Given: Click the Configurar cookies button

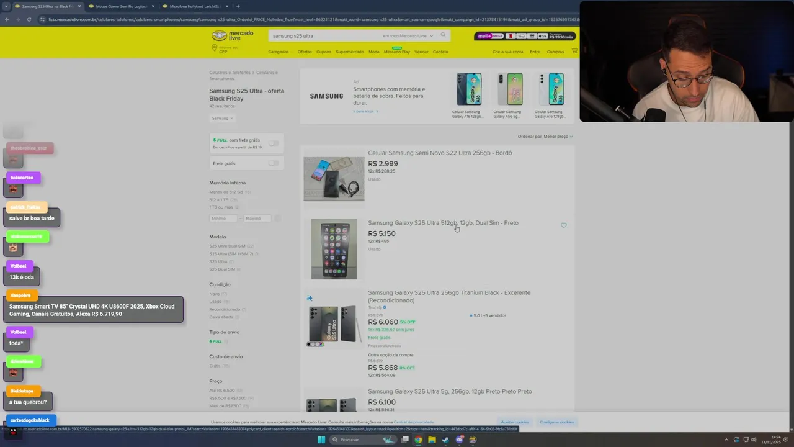Looking at the screenshot, I should (x=556, y=422).
